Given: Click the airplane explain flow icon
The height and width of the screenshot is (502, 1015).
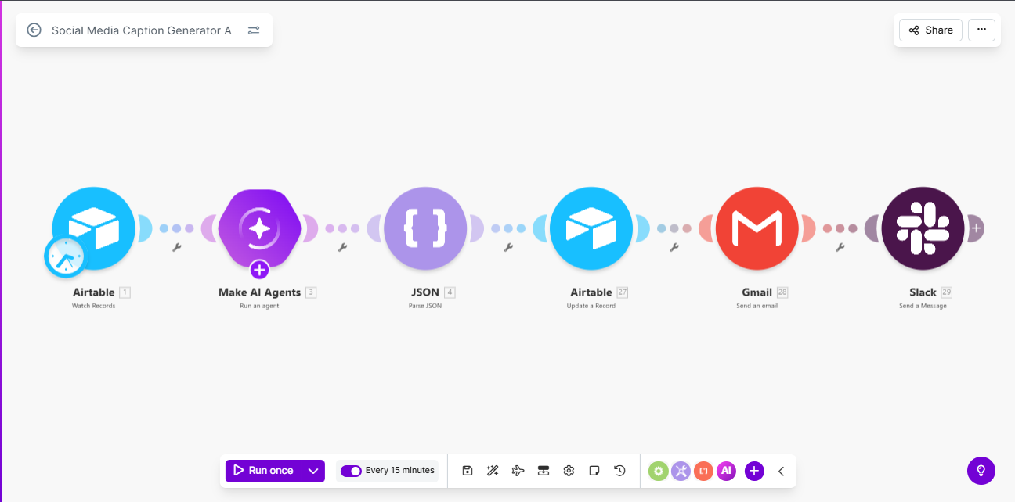Looking at the screenshot, I should click(x=518, y=471).
